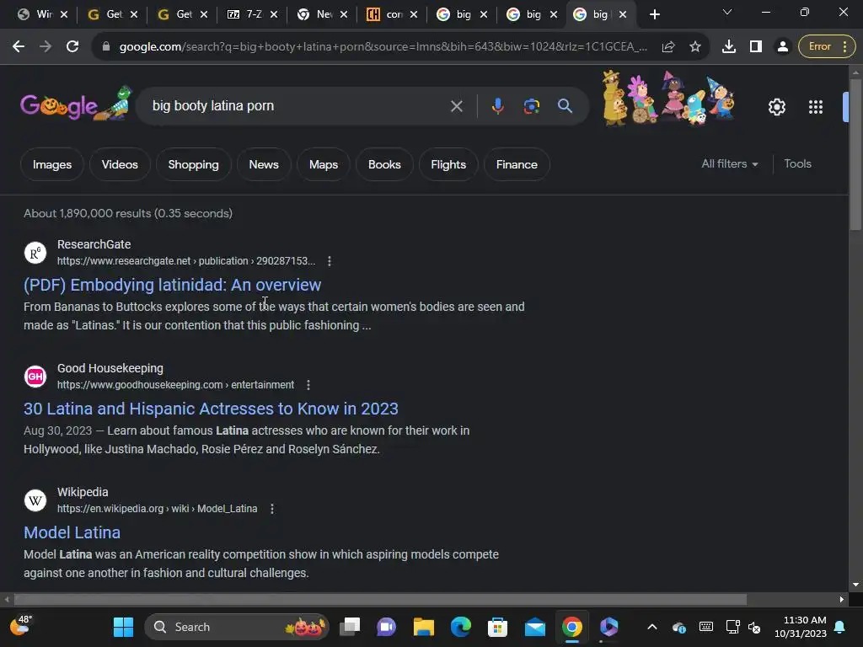The width and height of the screenshot is (863, 647).
Task: Open the weather widget showing 48°
Action: click(21, 626)
